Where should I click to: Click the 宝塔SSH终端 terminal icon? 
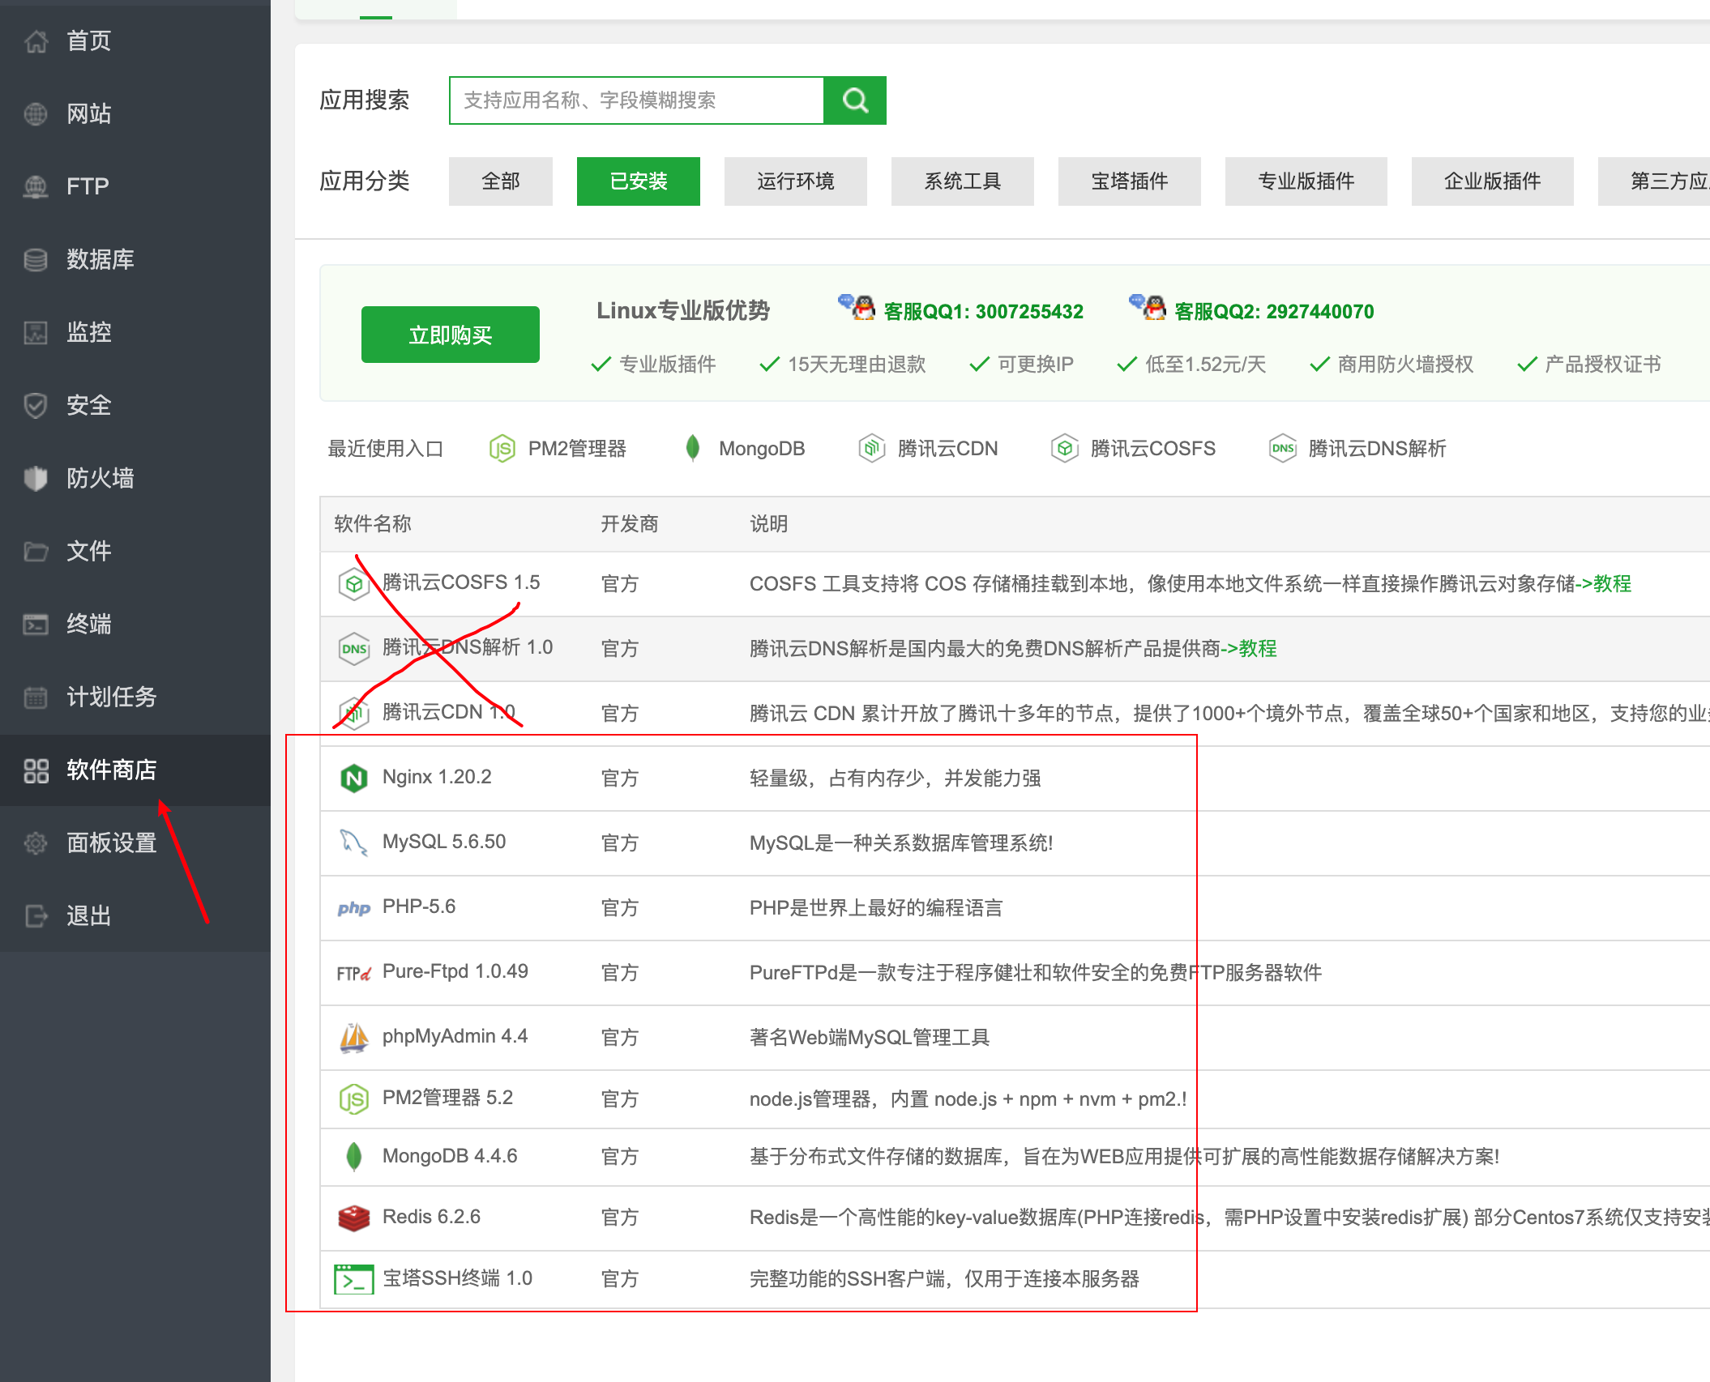[x=354, y=1279]
